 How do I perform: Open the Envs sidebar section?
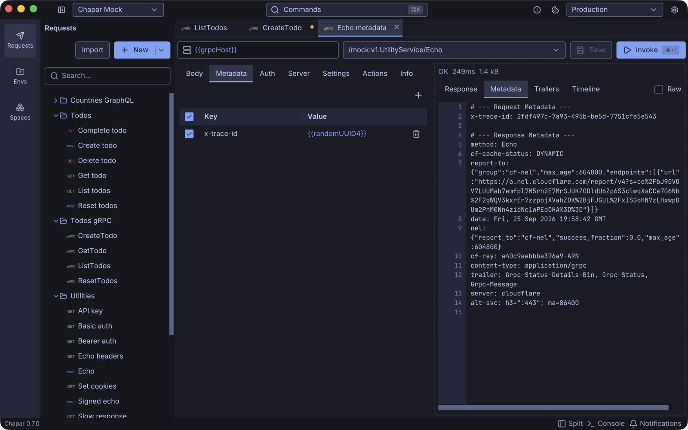(20, 76)
